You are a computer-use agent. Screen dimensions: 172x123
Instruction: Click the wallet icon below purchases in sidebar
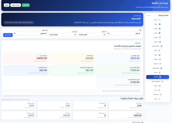(161, 46)
